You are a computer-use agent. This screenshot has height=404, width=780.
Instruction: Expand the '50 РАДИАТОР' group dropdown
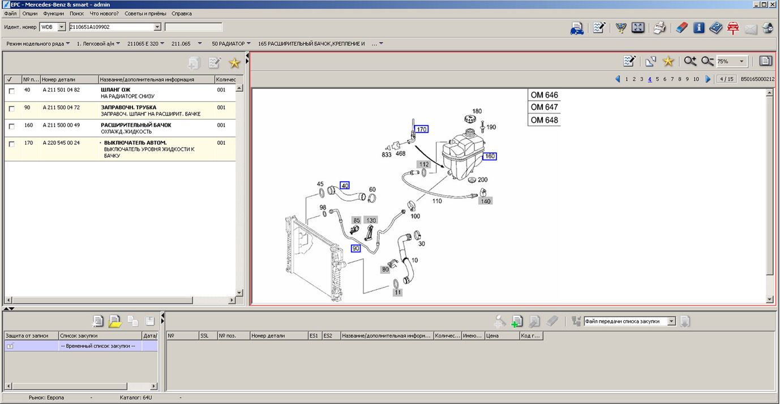tap(248, 44)
